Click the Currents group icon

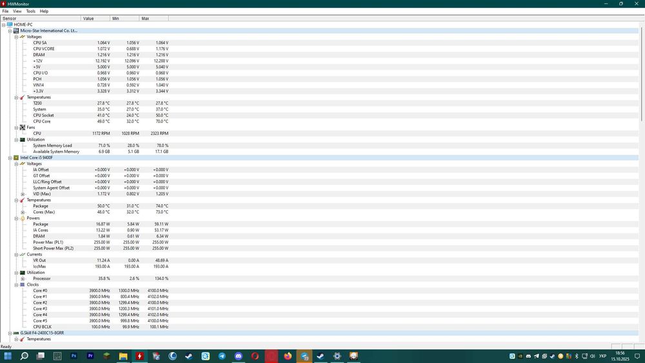[x=23, y=255]
